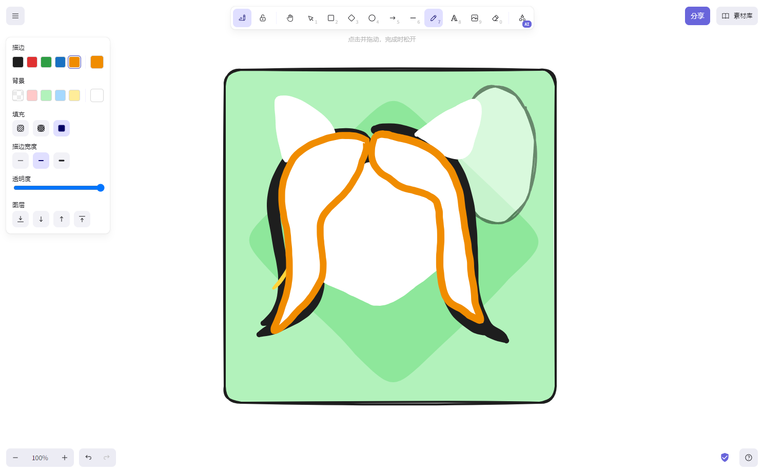This screenshot has width=763, height=472.
Task: Toggle the tool lock icon
Action: tap(263, 18)
